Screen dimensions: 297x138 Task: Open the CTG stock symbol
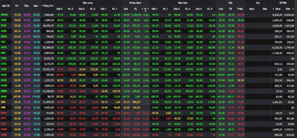click(3, 64)
